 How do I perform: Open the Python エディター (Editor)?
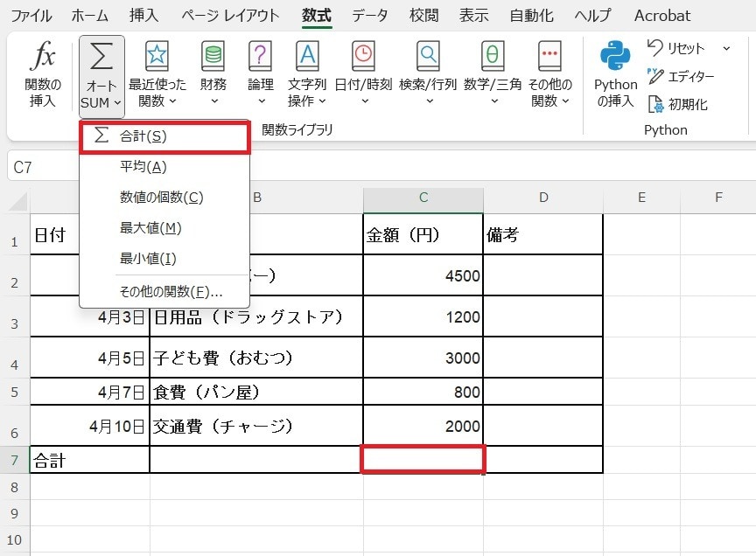pos(684,77)
